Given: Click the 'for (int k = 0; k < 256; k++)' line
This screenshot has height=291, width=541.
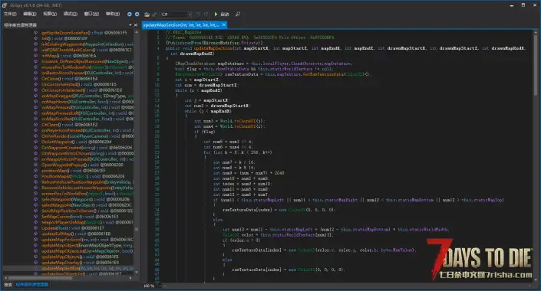Looking at the screenshot, I should coord(237,152).
